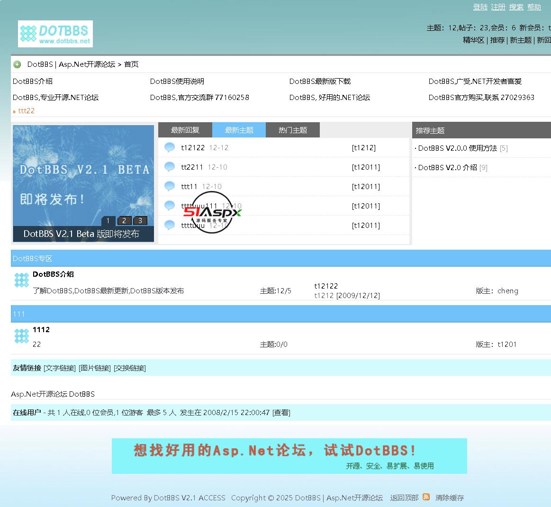Open the 111 category header
Image resolution: width=551 pixels, height=507 pixels.
click(x=18, y=314)
